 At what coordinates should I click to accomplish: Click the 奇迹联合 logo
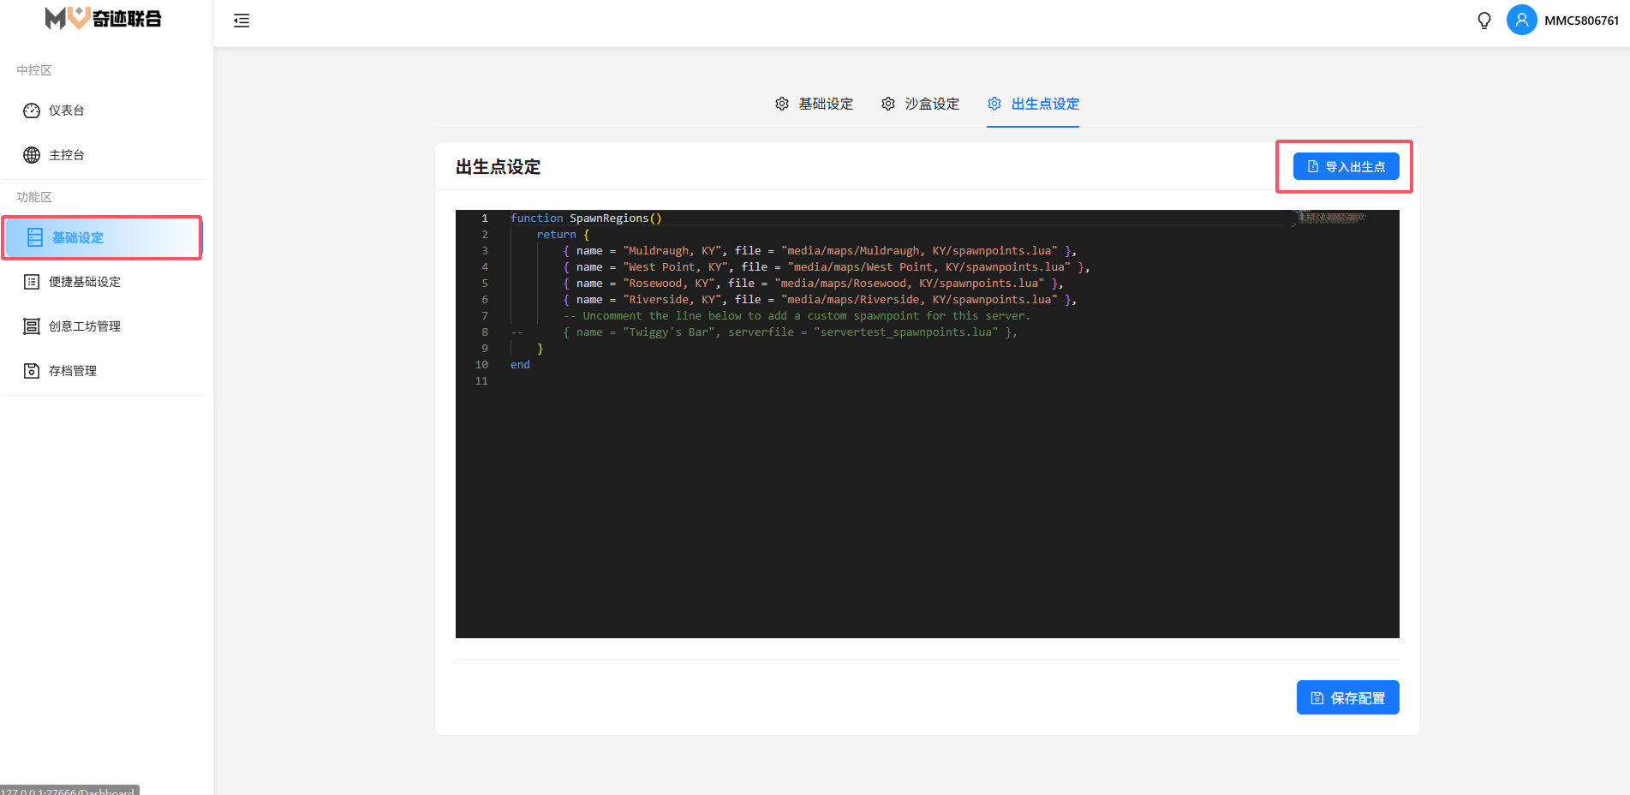pyautogui.click(x=104, y=19)
